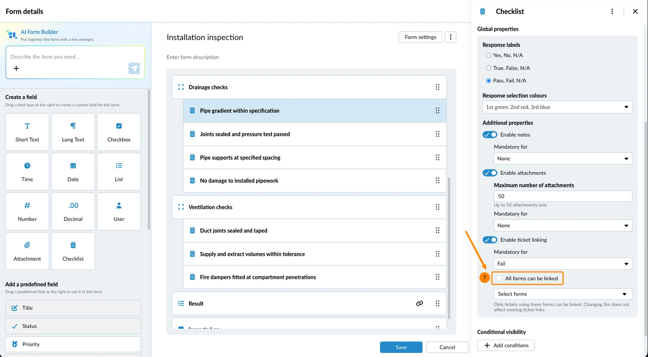Click drag handle on Ventilation checks row
This screenshot has width=648, height=357.
[437, 207]
